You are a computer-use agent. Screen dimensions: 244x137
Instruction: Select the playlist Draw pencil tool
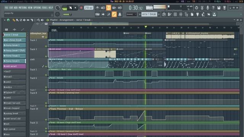14,20
